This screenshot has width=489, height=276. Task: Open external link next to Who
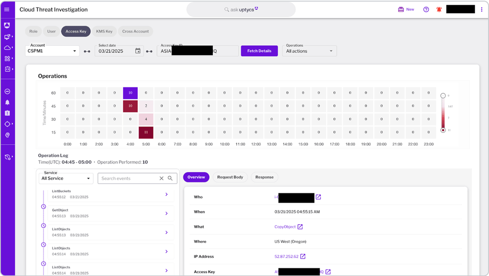318,197
